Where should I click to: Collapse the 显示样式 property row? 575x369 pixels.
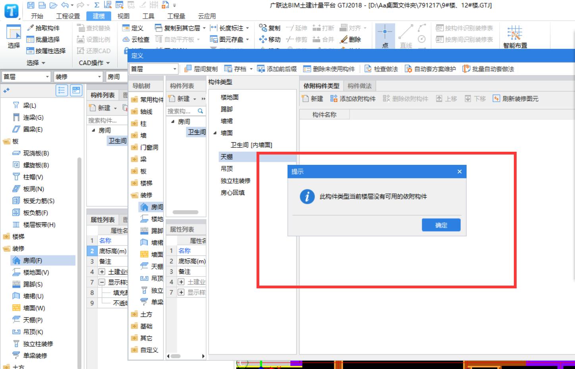pos(102,282)
